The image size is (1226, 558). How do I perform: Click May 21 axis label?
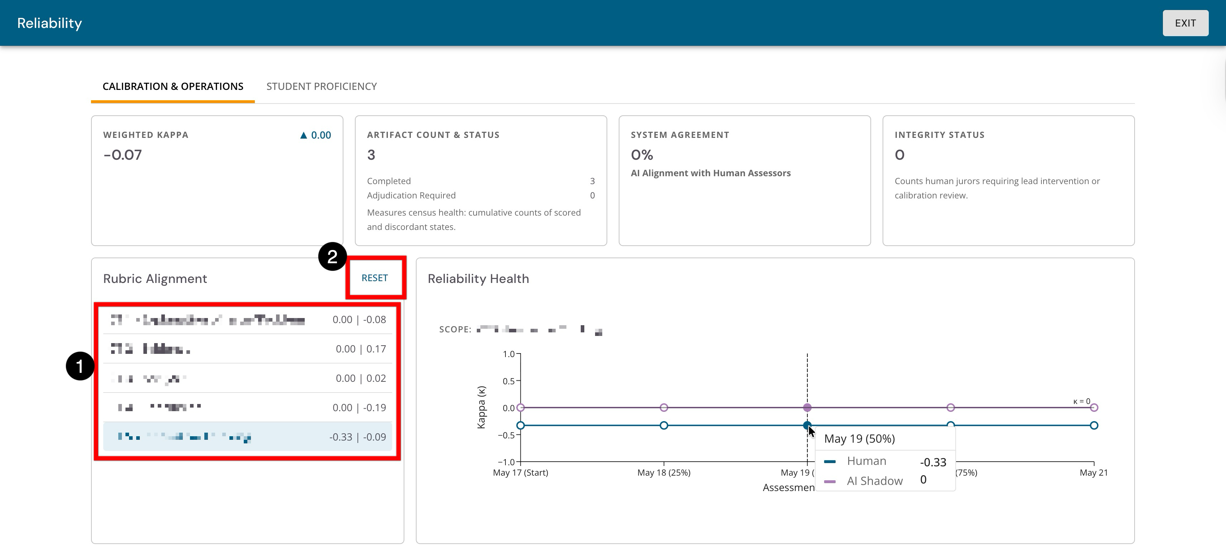1094,472
